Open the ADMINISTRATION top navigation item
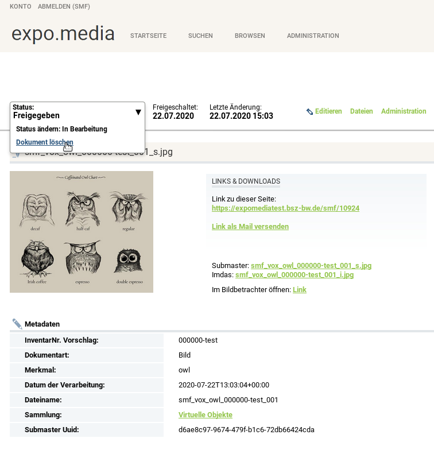The image size is (434, 450). pyautogui.click(x=313, y=36)
